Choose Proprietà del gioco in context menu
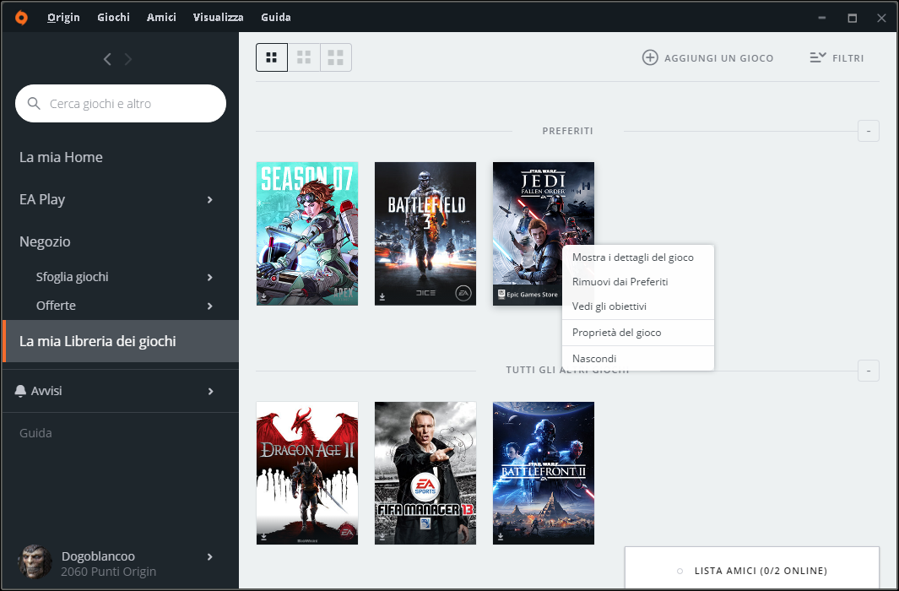Image resolution: width=899 pixels, height=591 pixels. tap(616, 333)
